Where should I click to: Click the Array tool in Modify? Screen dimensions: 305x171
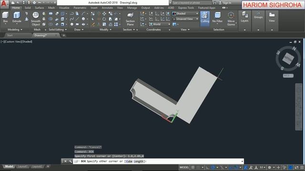(x=116, y=24)
